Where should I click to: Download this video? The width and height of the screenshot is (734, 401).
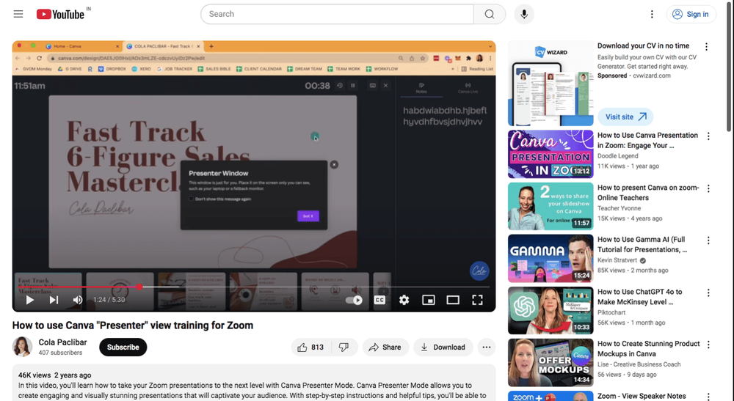443,347
